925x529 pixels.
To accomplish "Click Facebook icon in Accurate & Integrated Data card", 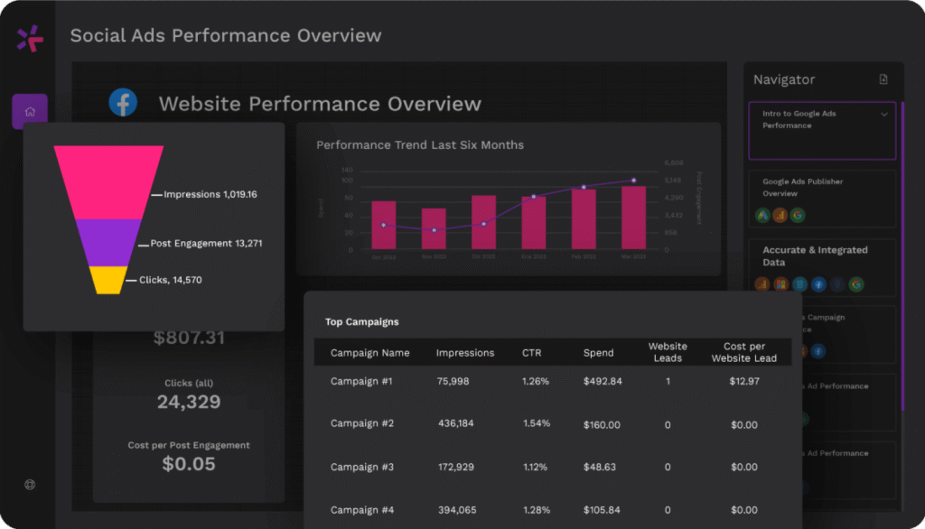I will 818,284.
